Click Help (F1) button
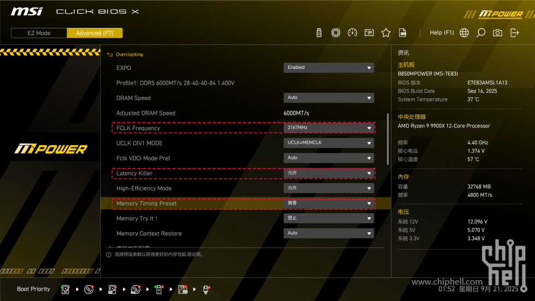Screen dimensions: 535x301 (442, 33)
